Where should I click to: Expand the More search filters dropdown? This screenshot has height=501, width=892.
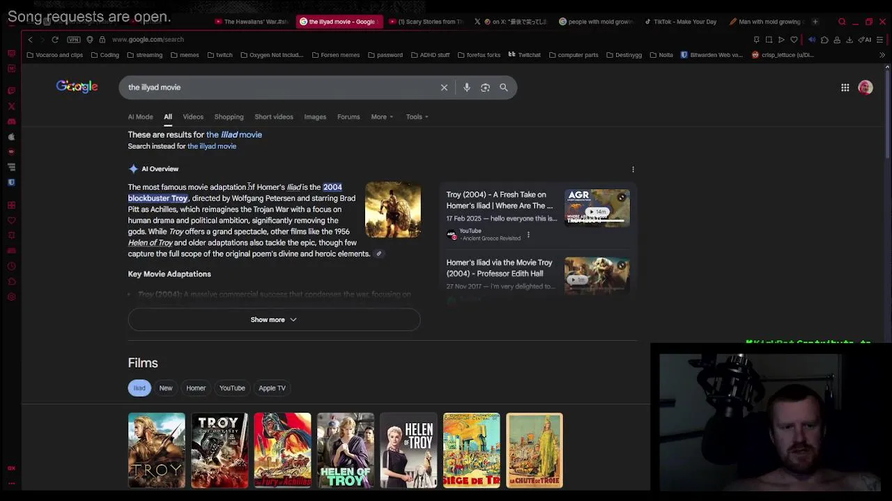[382, 117]
